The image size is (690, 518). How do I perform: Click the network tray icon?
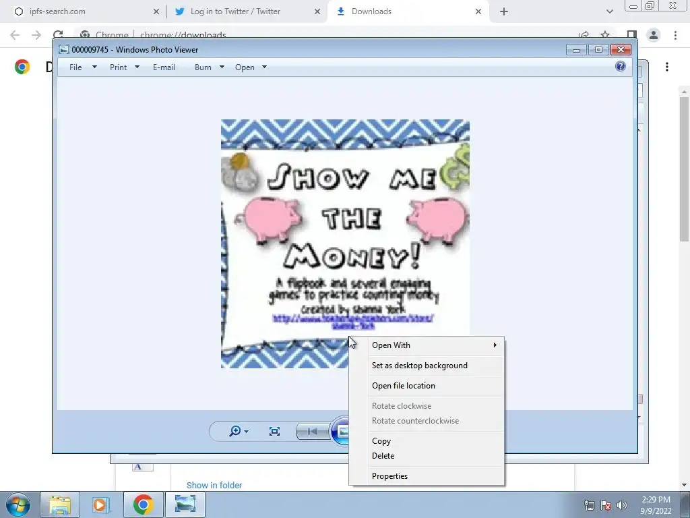tap(590, 505)
